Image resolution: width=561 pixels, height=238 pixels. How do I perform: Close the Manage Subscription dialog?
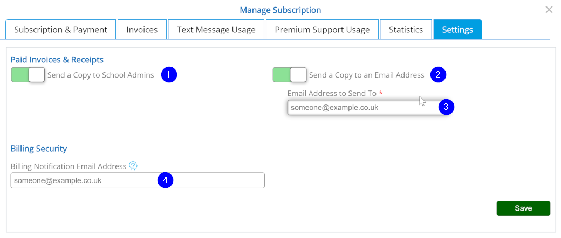click(x=549, y=10)
